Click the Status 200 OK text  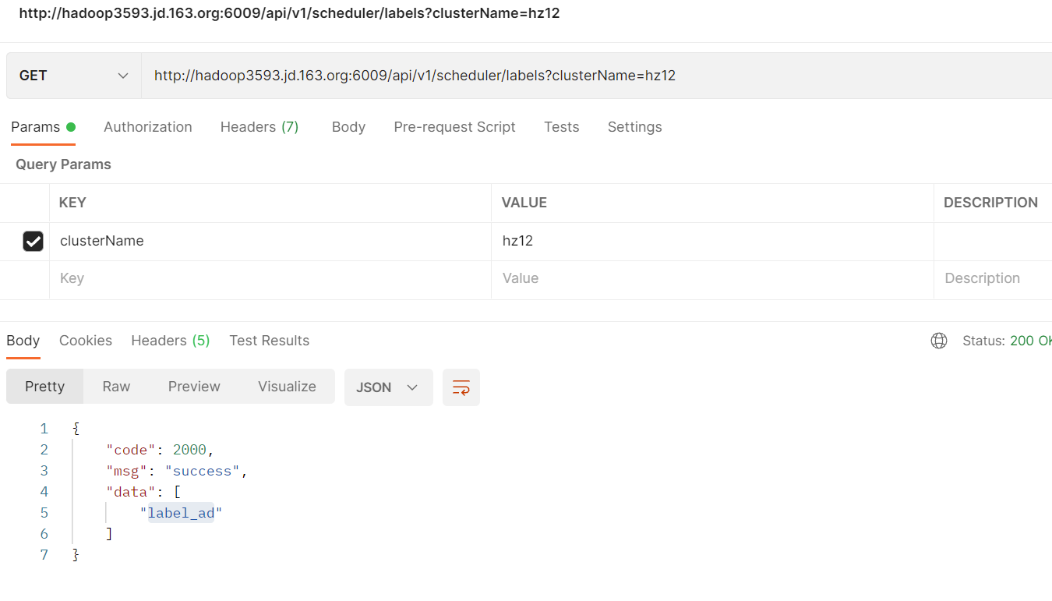[x=1008, y=341]
